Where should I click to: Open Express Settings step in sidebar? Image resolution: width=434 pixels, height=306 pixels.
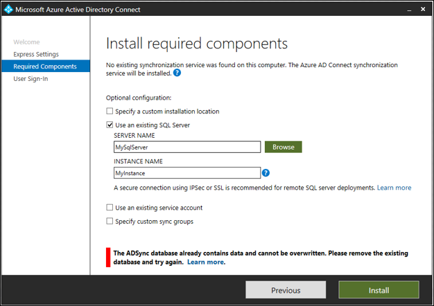[x=36, y=54]
